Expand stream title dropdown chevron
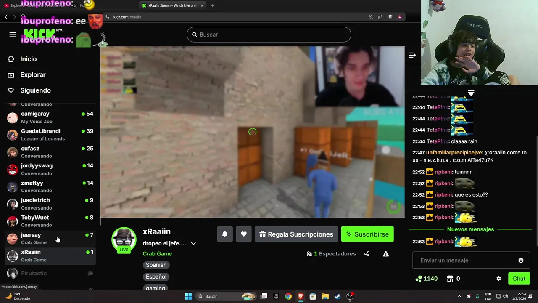This screenshot has height=303, width=538. (x=193, y=243)
